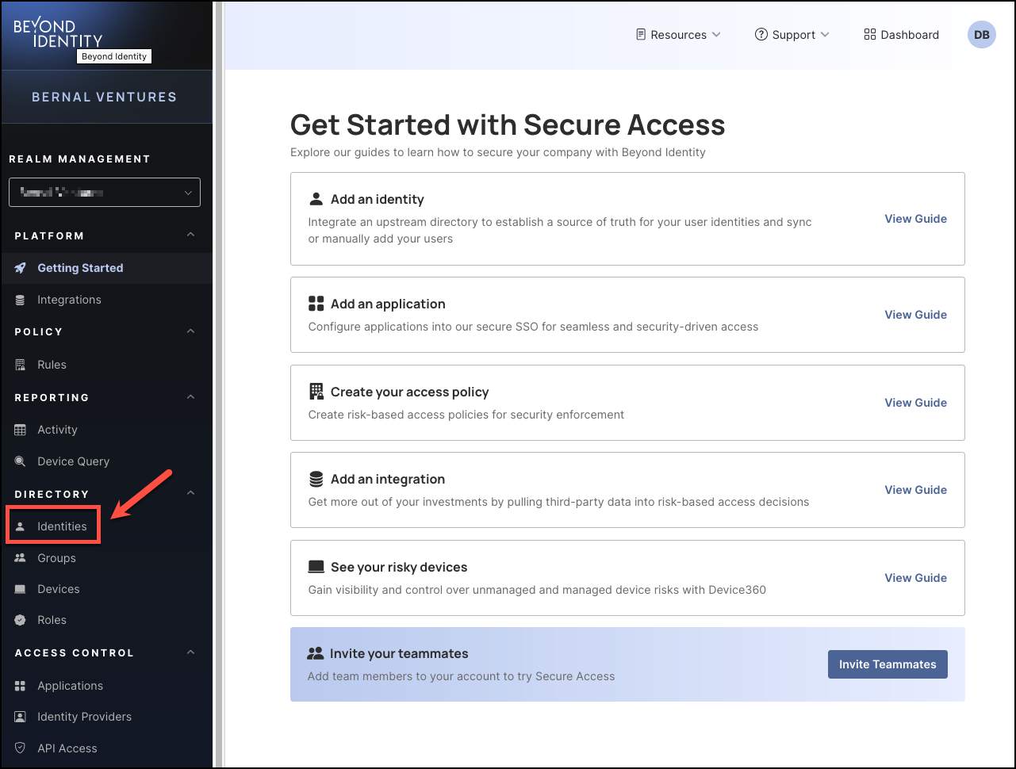The height and width of the screenshot is (769, 1016).
Task: Collapse the Directory section chevron
Action: click(x=190, y=493)
